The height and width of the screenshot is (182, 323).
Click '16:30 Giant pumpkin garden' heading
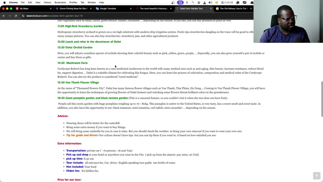pos(93,98)
